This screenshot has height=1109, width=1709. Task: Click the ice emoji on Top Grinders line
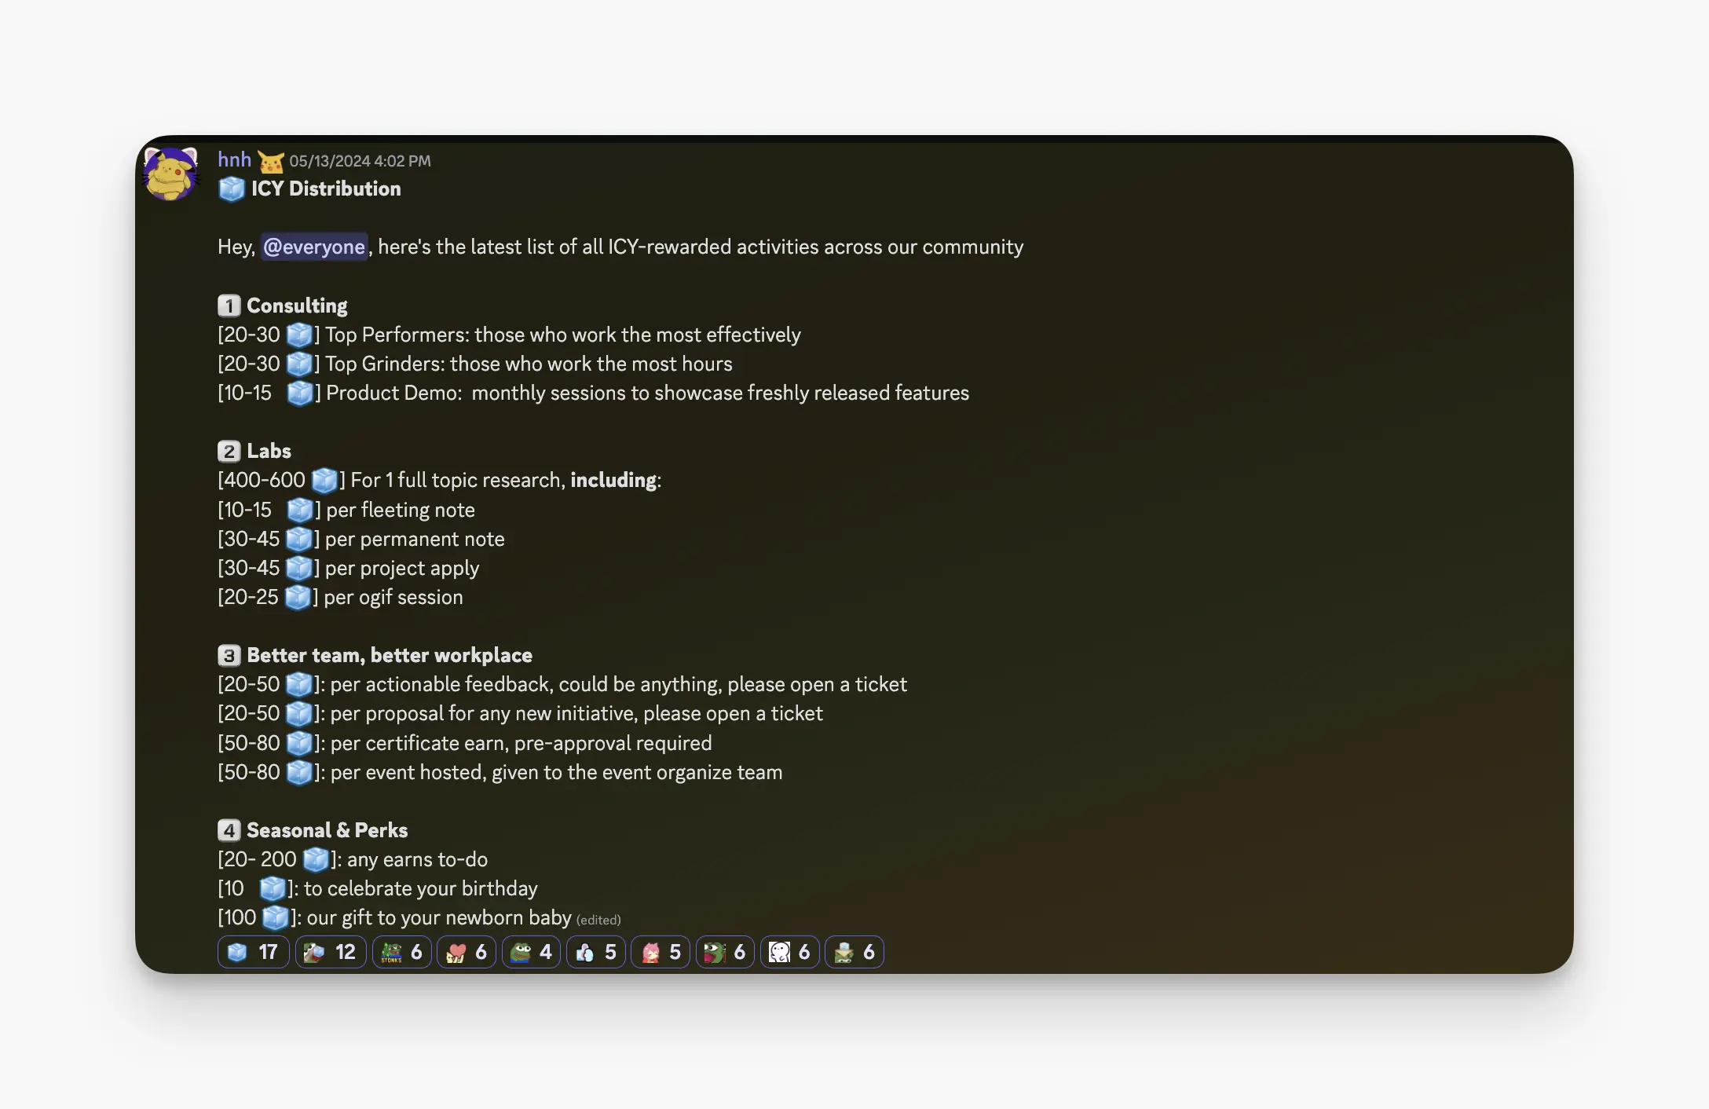coord(298,364)
